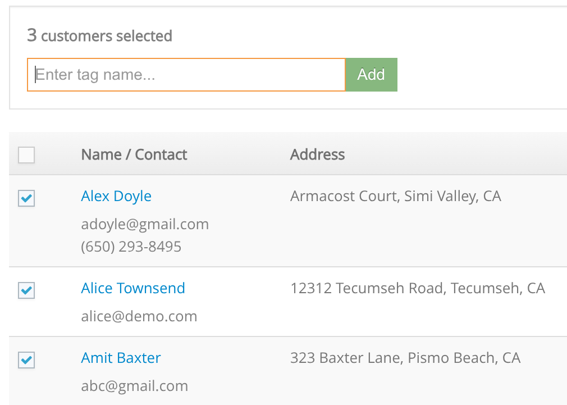Click the phone number (650) 293-8495
The image size is (567, 405).
(131, 247)
